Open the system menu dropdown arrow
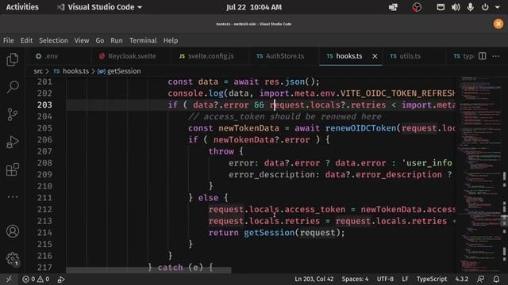Viewport: 508px width, 285px height. [498, 7]
